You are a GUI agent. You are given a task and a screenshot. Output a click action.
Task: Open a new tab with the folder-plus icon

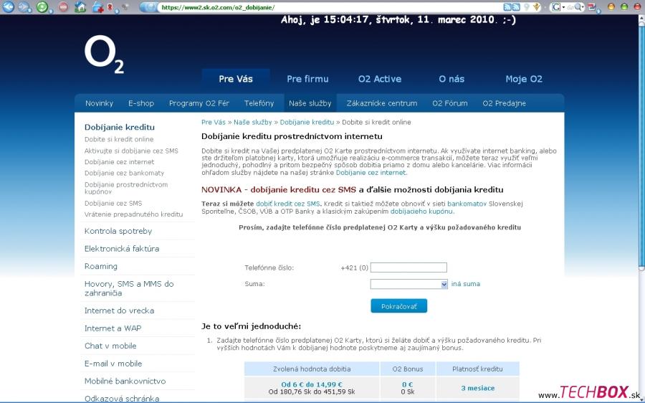pyautogui.click(x=98, y=7)
